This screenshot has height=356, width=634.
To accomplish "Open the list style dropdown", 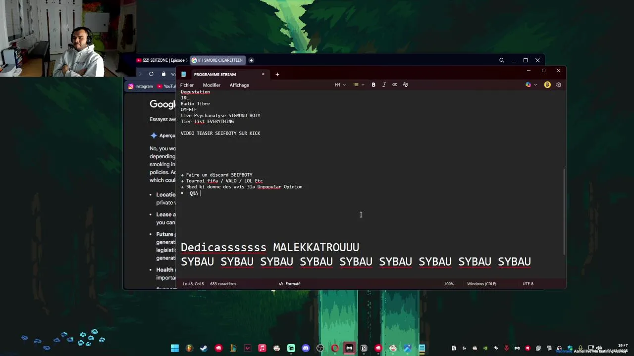I will point(358,85).
